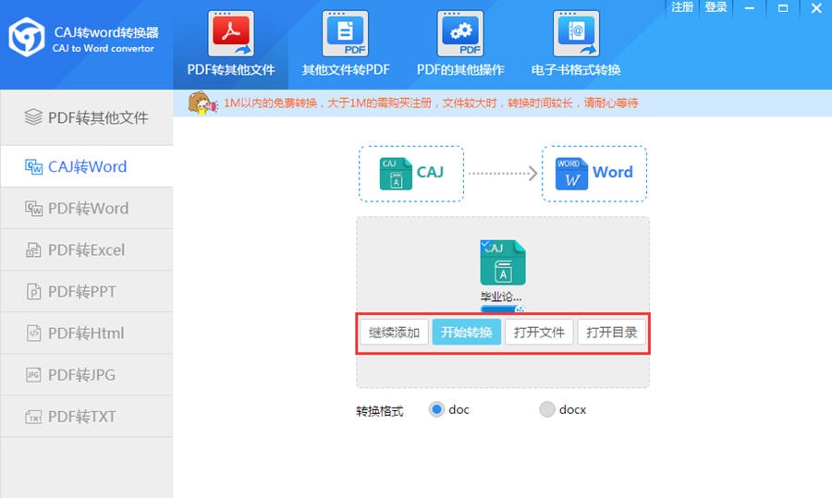Minimize the converter window
Image resolution: width=832 pixels, height=498 pixels.
749,8
